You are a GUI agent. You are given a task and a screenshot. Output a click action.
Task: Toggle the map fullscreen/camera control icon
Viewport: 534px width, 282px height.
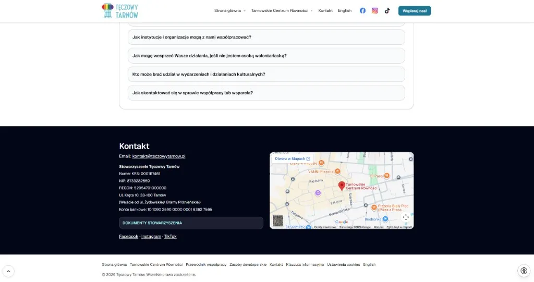[406, 217]
